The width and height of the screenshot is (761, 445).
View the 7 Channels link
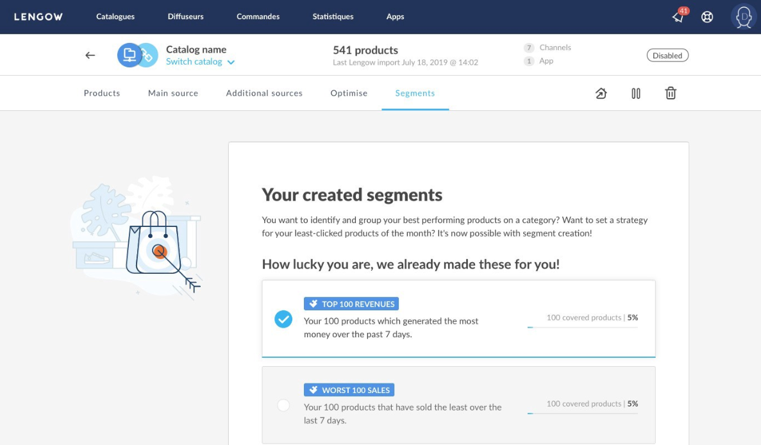point(548,47)
